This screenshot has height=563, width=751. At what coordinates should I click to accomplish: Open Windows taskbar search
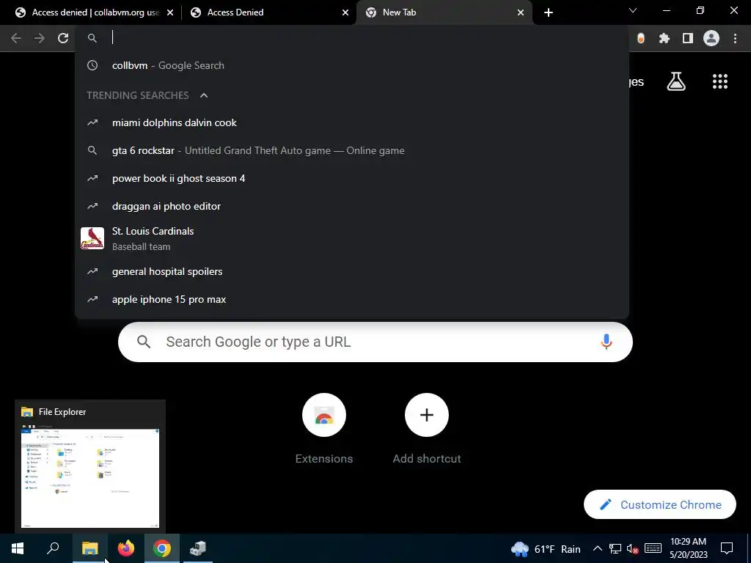point(53,548)
